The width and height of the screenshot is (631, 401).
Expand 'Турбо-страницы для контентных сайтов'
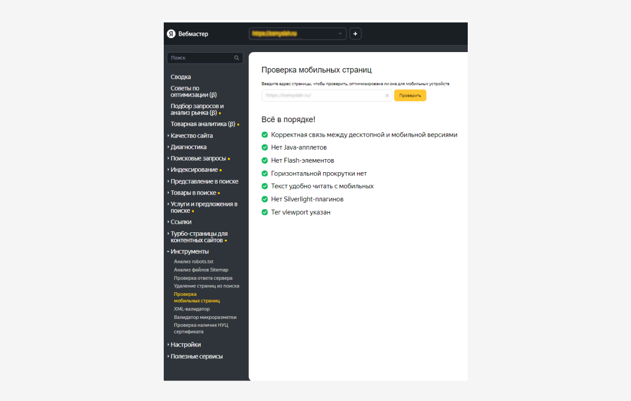coord(199,237)
